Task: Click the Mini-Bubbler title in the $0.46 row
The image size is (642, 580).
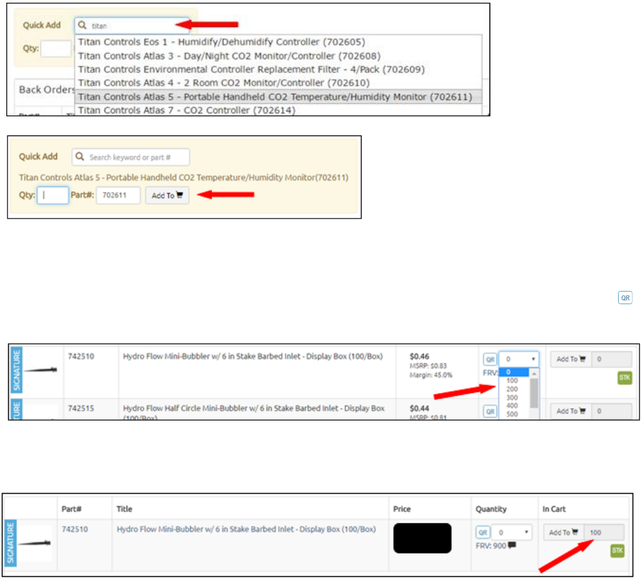Action: point(253,356)
